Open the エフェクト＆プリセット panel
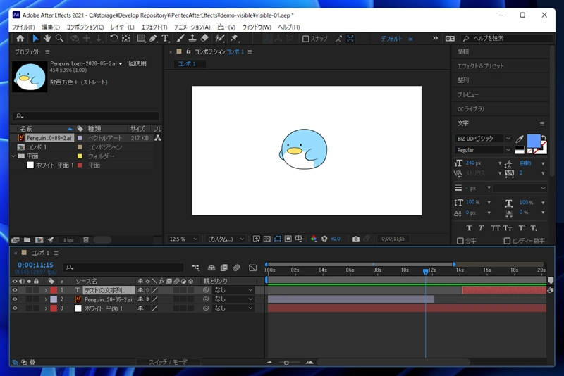The width and height of the screenshot is (564, 376). point(480,66)
